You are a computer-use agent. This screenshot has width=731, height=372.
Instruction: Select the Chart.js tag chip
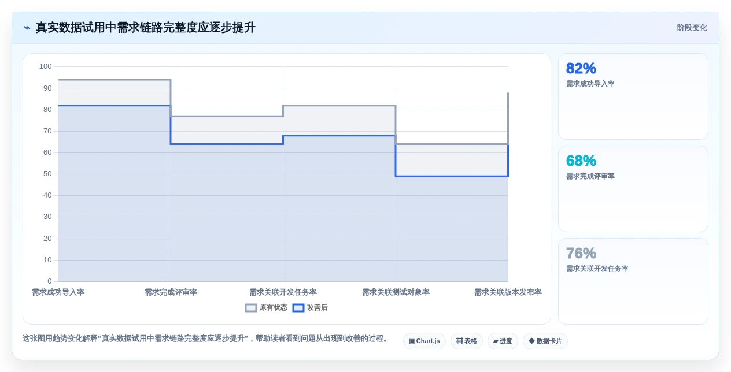click(424, 341)
